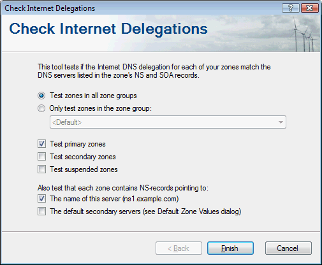The image size is (322, 265).
Task: Close the Check Internet Delegations dialog
Action: [310, 8]
